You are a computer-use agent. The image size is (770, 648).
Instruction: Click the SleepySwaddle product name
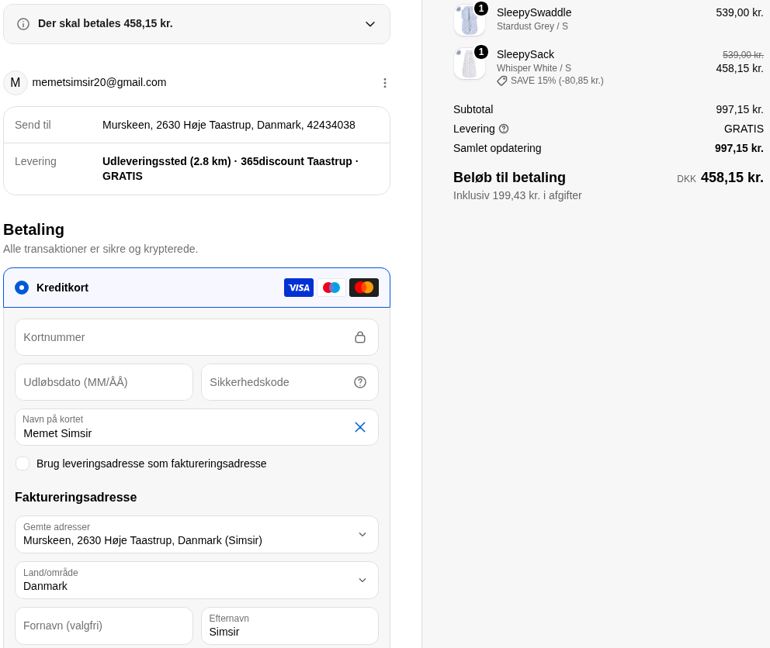534,12
